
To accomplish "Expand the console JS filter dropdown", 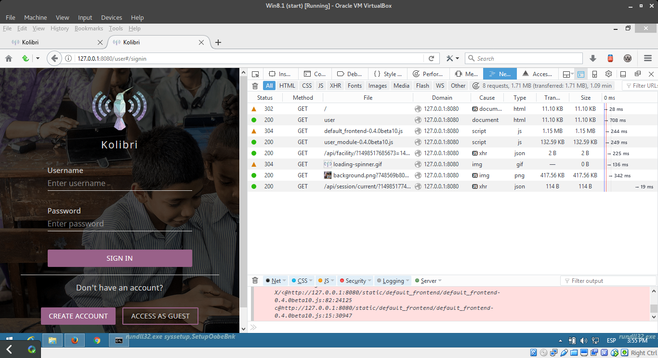I will (332, 281).
